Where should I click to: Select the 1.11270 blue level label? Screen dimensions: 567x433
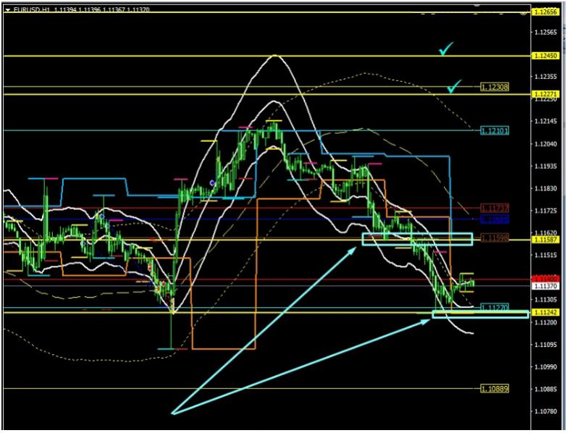(x=495, y=307)
